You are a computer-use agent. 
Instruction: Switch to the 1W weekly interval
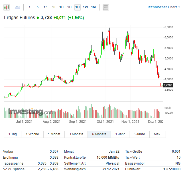[x=85, y=7]
